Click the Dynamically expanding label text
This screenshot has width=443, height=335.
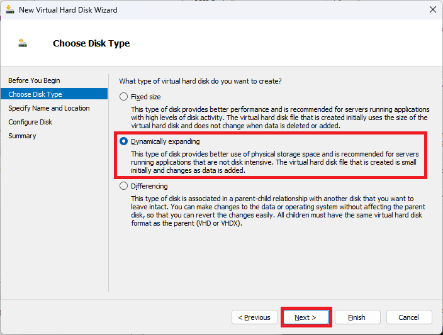pyautogui.click(x=165, y=141)
